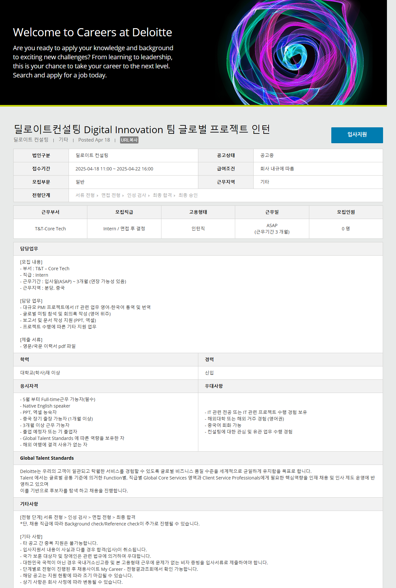This screenshot has height=588, width=396.
Task: Click the 일반 recruitment field value
Action: [80, 182]
